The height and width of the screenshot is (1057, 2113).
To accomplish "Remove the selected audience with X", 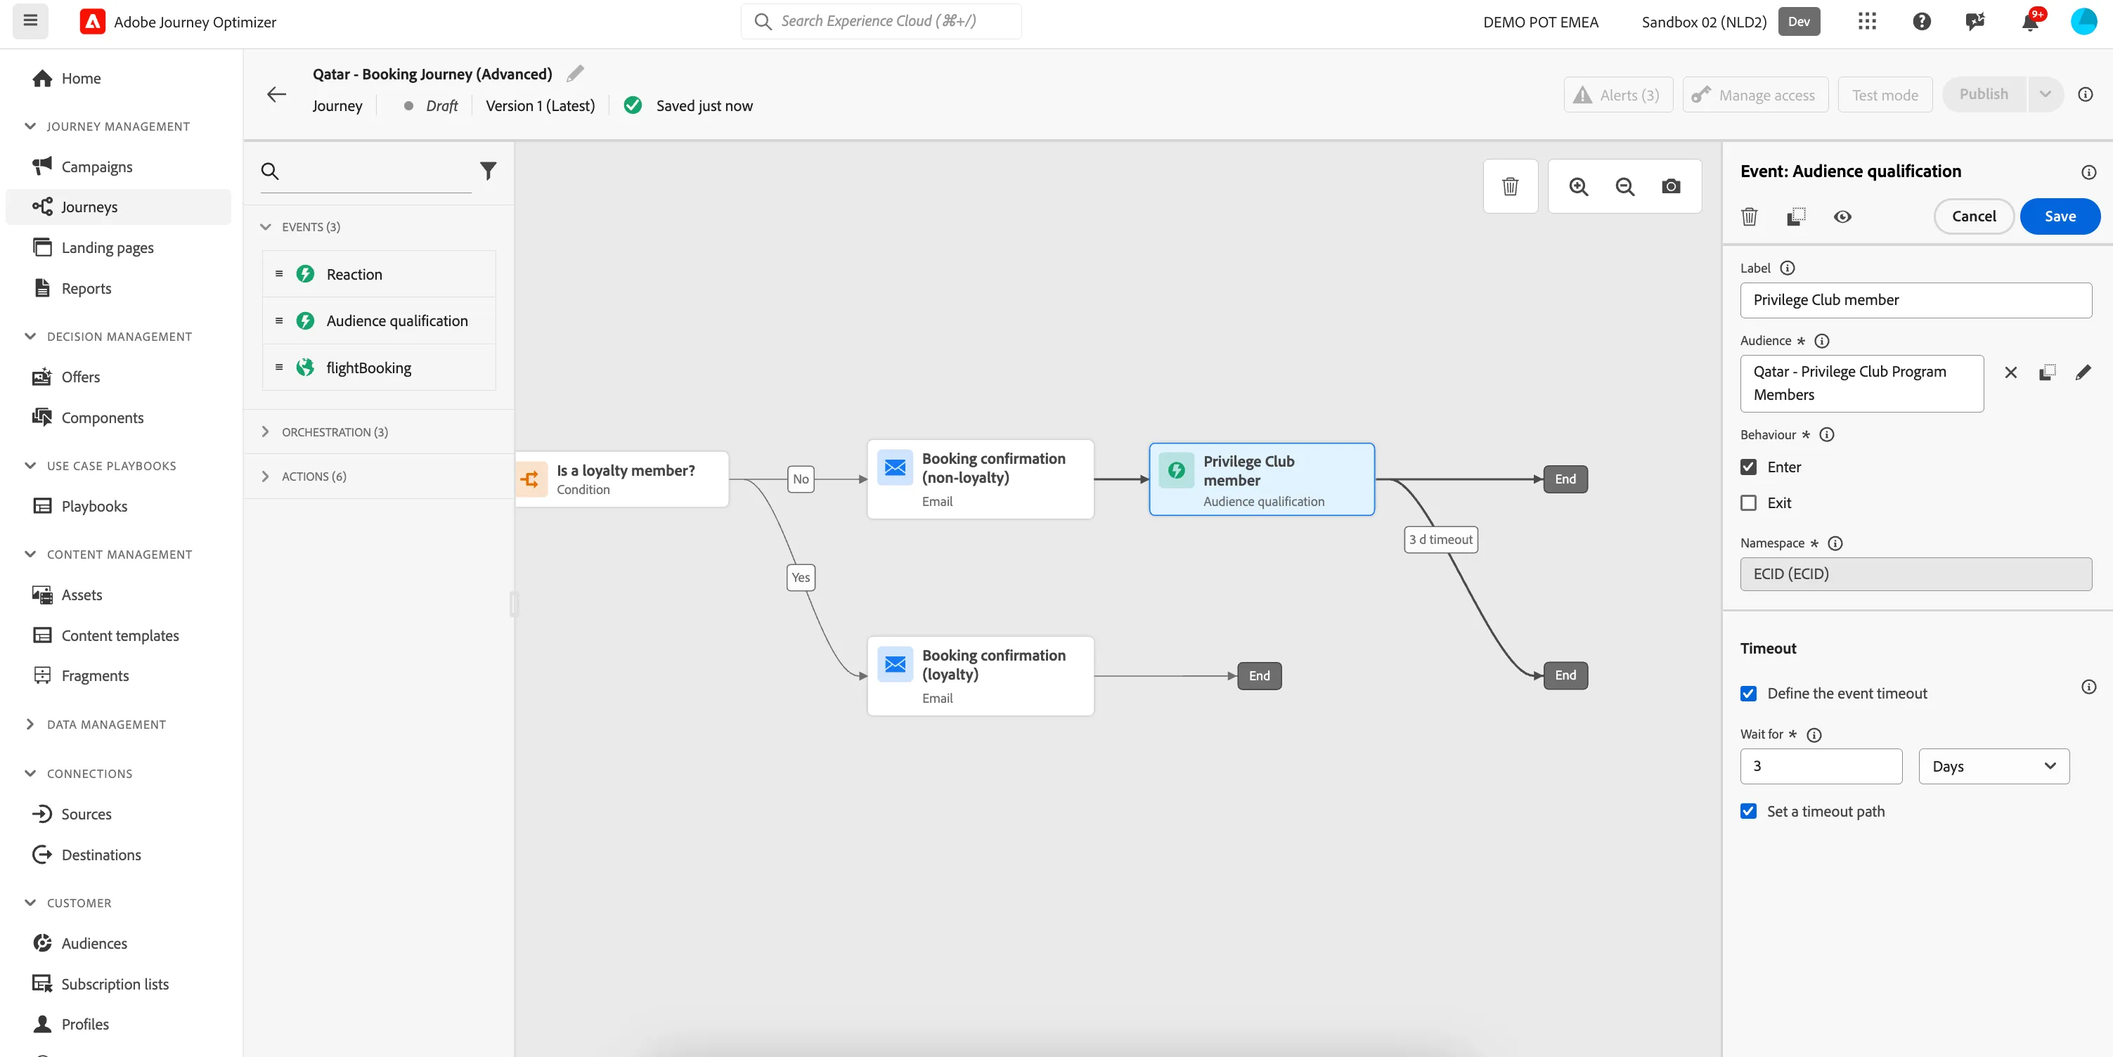I will pos(2010,372).
